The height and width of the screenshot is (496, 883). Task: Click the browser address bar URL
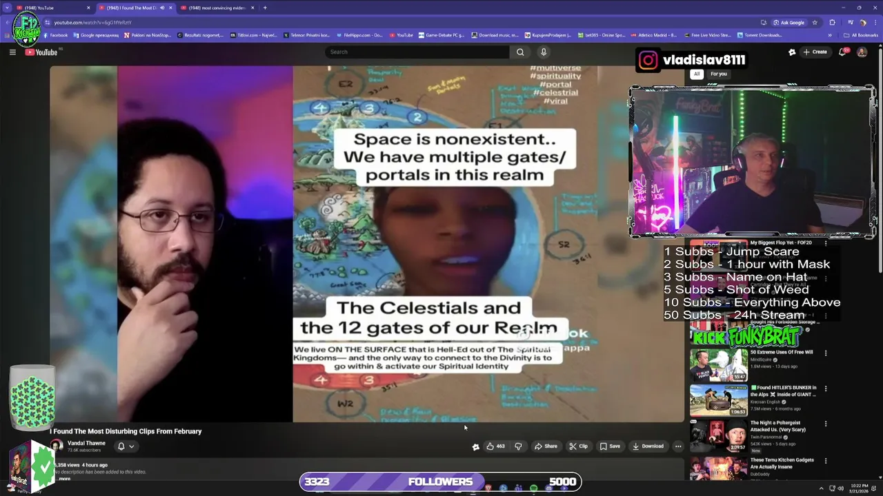(92, 23)
